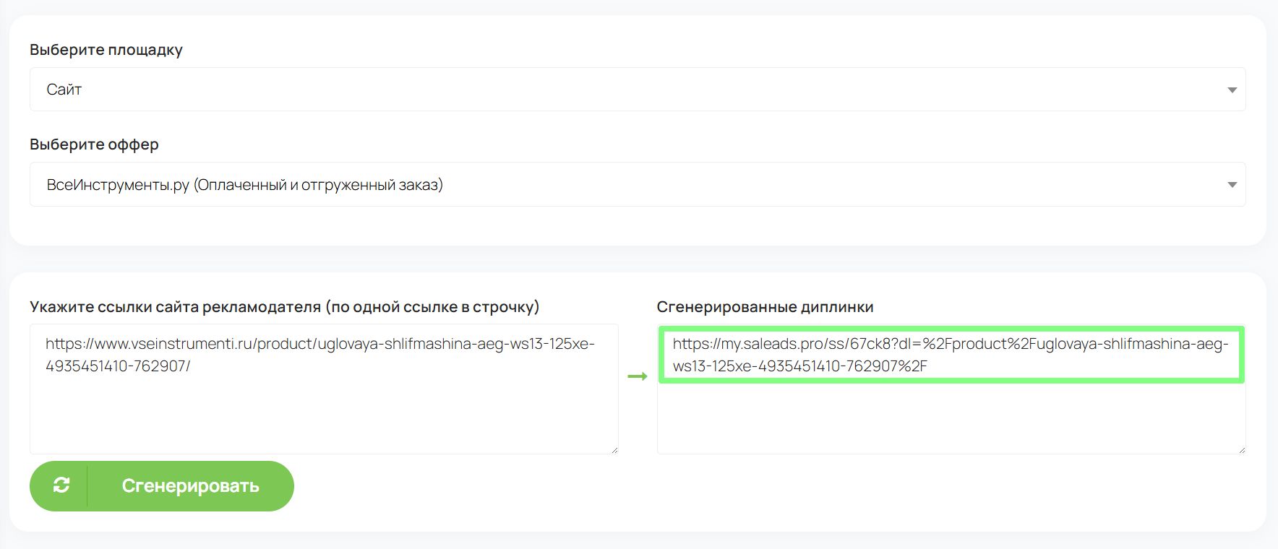Click the "Выберите оффер" label

94,144
